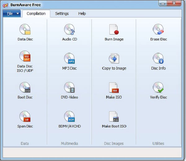The image size is (186, 161).
Task: Click the Multimedia category label
Action: click(x=69, y=143)
